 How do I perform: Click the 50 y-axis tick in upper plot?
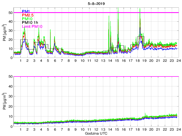click(x=11, y=12)
